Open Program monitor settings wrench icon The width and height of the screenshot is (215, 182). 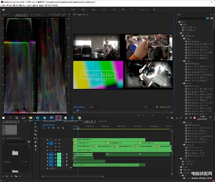click(157, 107)
